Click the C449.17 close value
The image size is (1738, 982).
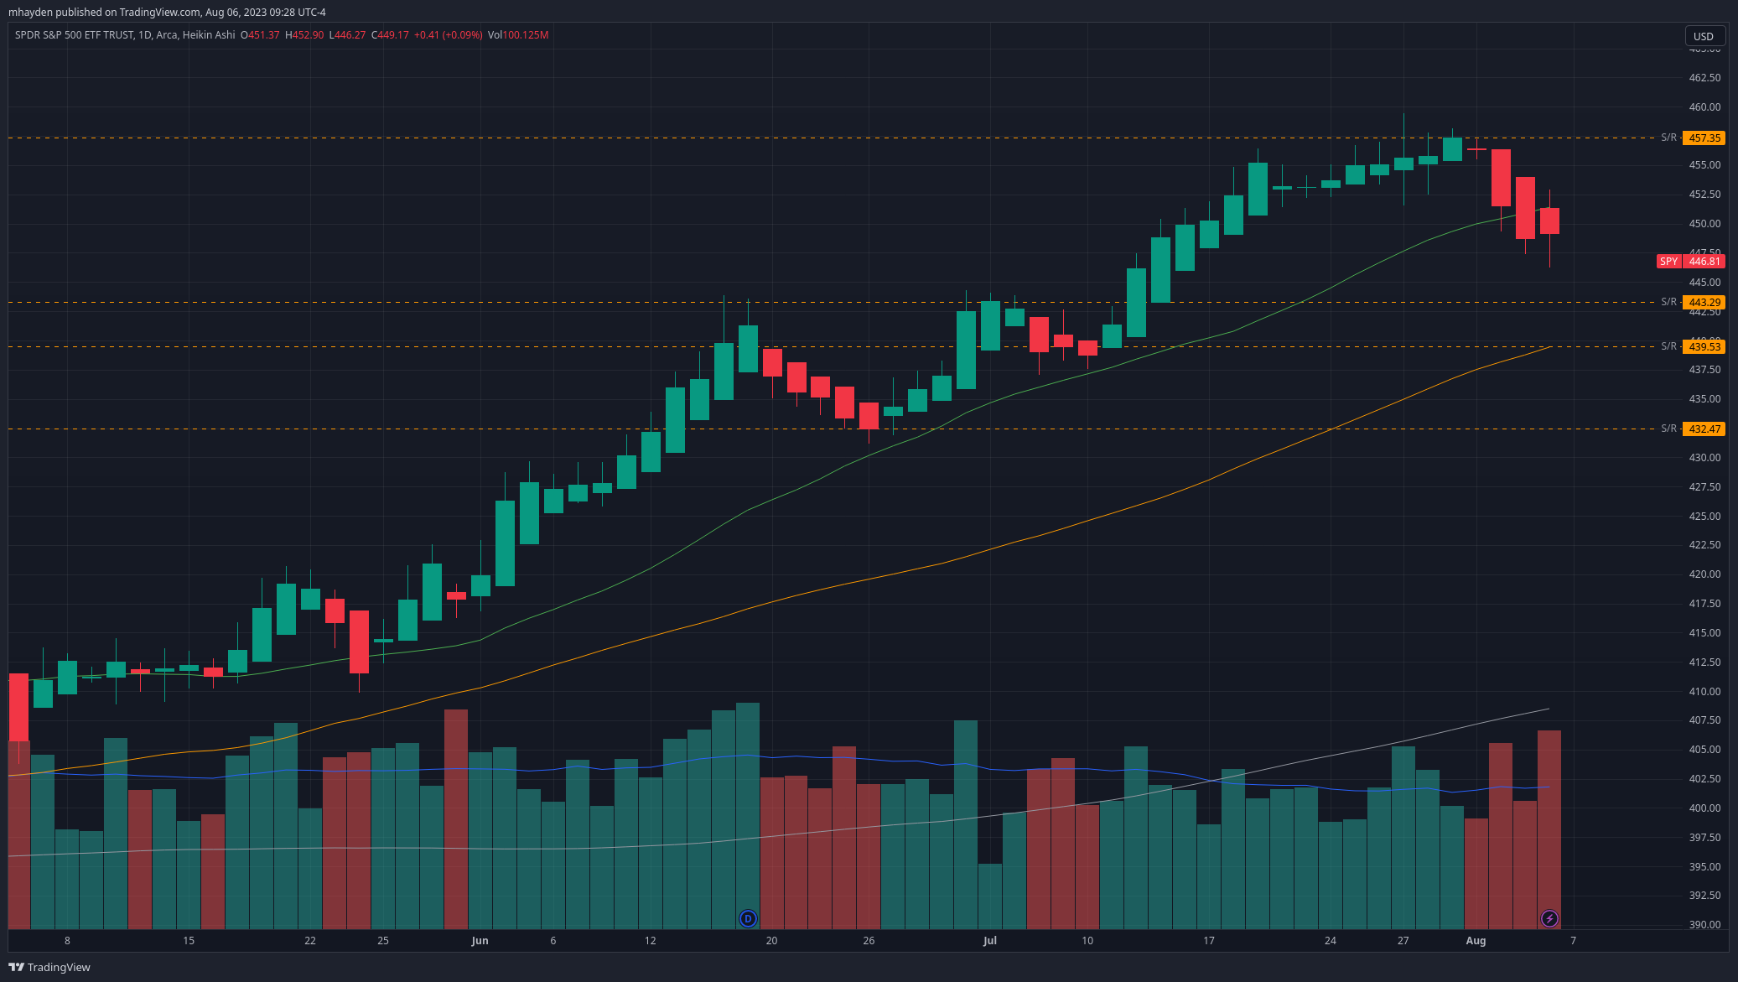tap(390, 35)
